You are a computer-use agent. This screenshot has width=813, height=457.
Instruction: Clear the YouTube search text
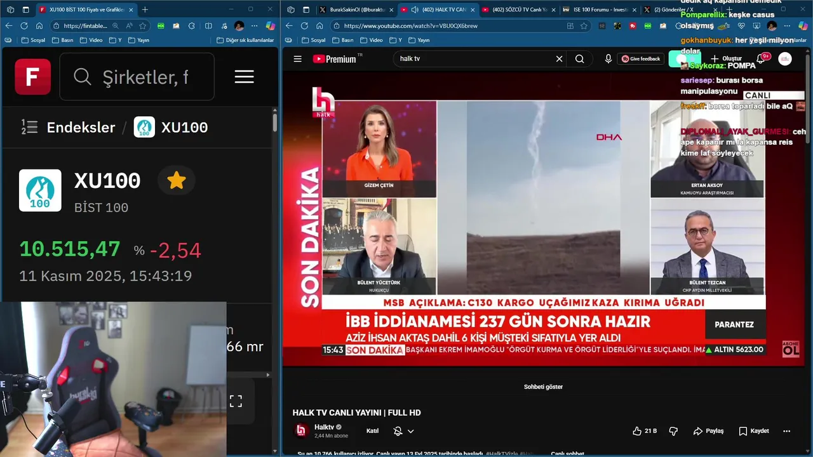pos(559,58)
